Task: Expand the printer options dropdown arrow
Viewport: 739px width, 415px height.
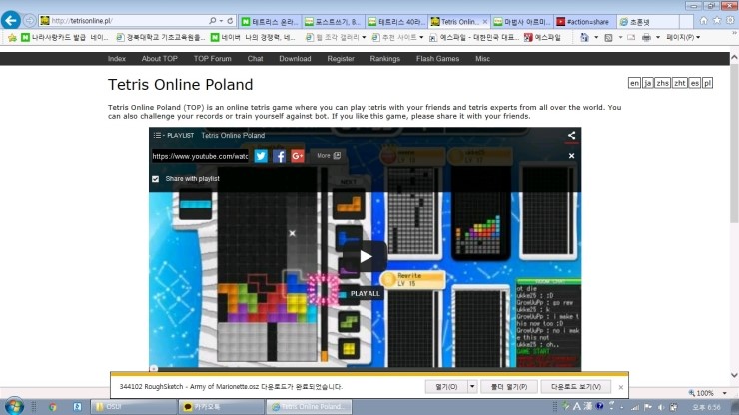Action: click(658, 37)
